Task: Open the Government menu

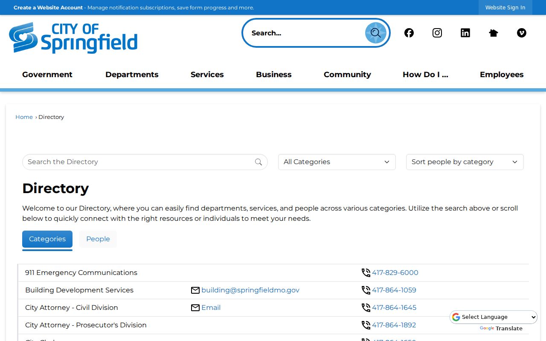Action: click(47, 75)
